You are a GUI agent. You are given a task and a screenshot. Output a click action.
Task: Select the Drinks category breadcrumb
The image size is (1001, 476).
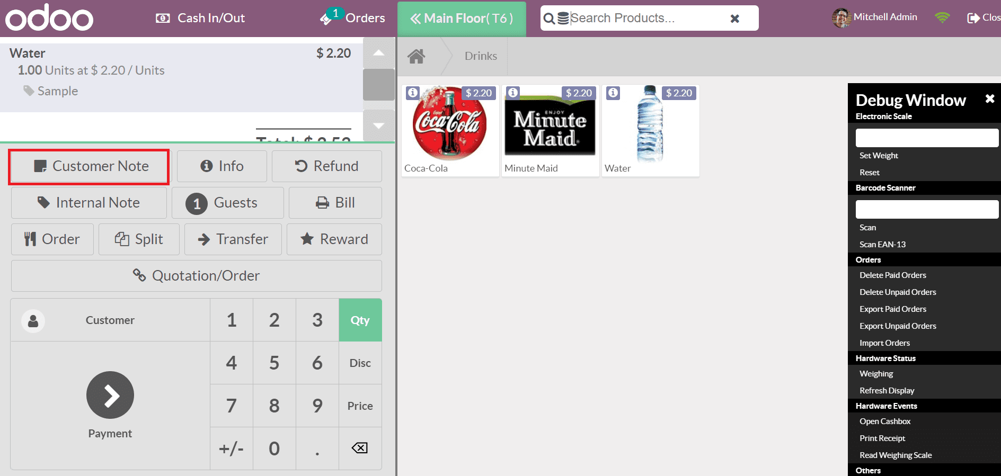coord(481,56)
